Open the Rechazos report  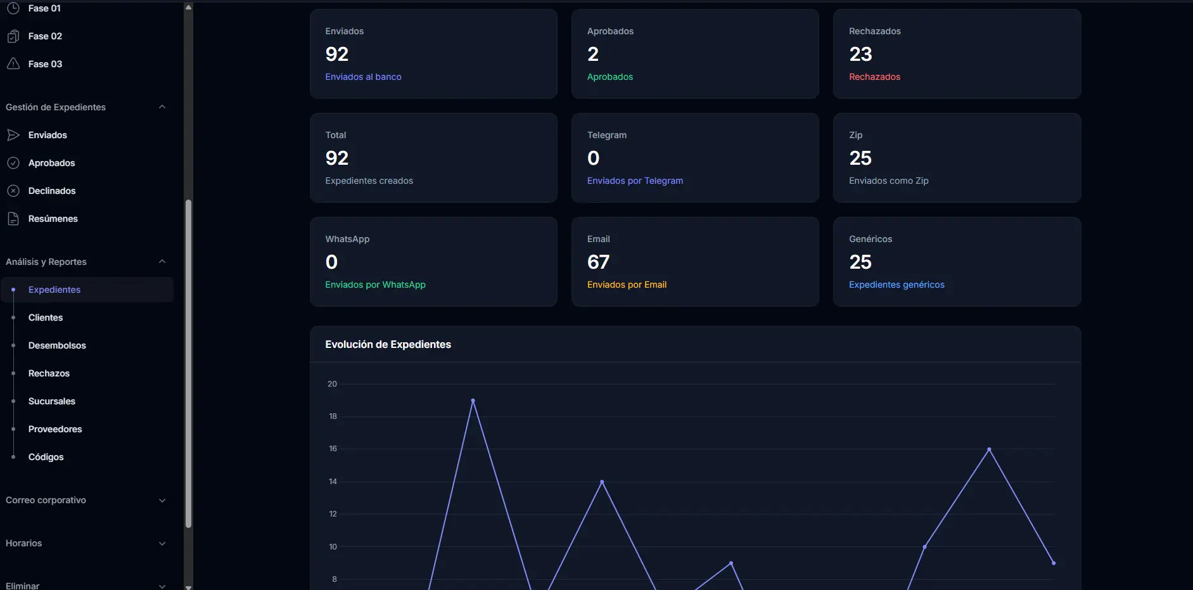point(49,373)
